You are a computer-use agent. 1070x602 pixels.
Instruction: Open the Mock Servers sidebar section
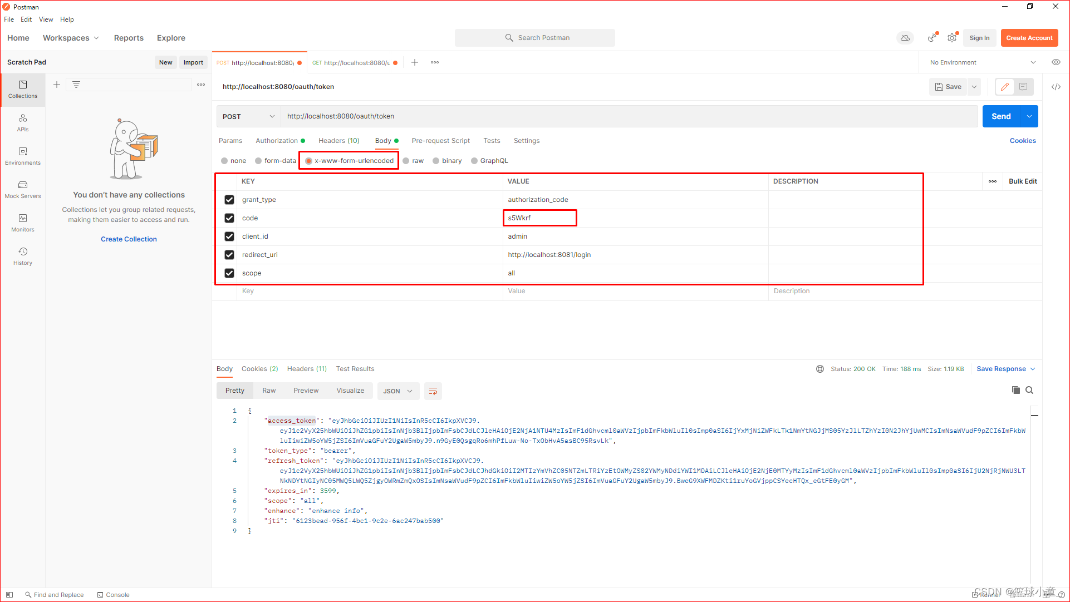click(23, 189)
